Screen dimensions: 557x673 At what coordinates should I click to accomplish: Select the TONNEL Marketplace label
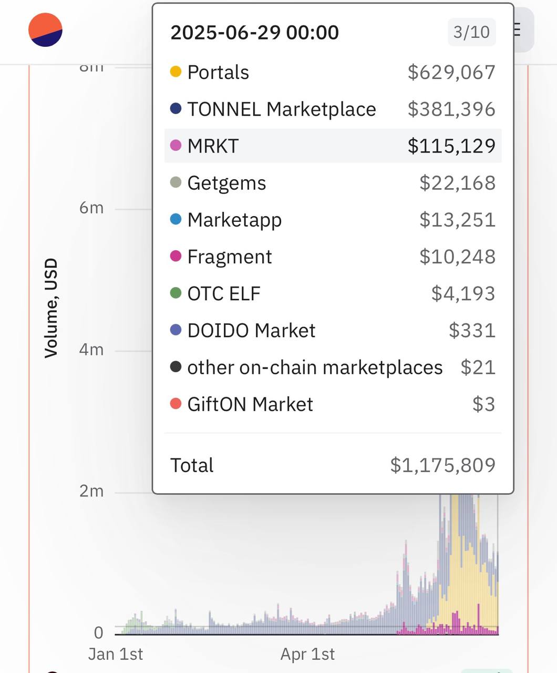pyautogui.click(x=282, y=109)
